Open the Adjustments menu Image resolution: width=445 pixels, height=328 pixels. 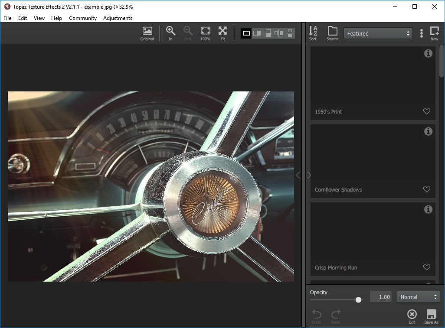pos(118,18)
